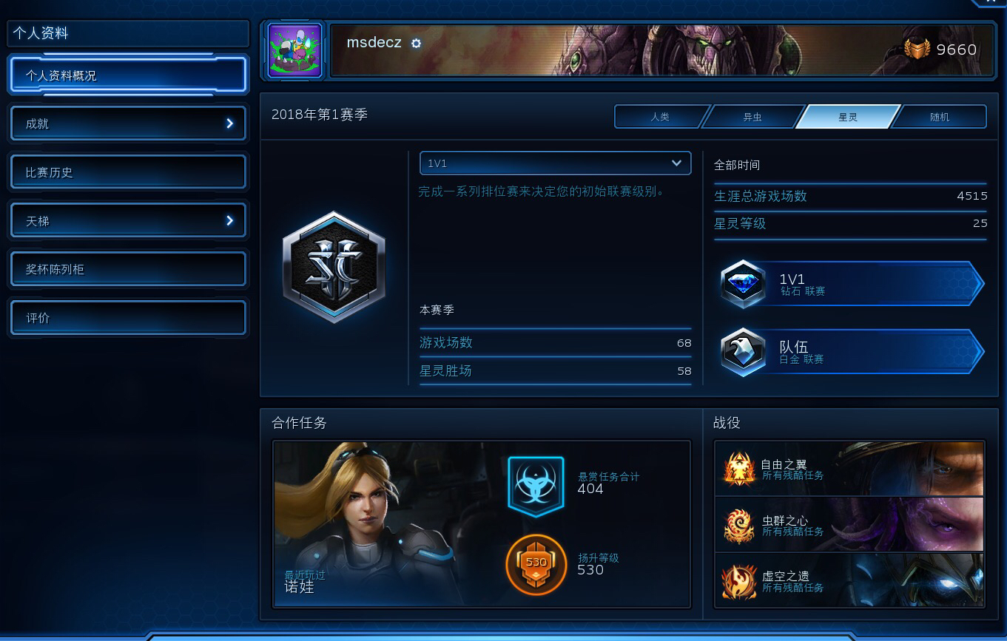This screenshot has width=1007, height=641.
Task: Open the 评价 sidebar button
Action: (128, 318)
